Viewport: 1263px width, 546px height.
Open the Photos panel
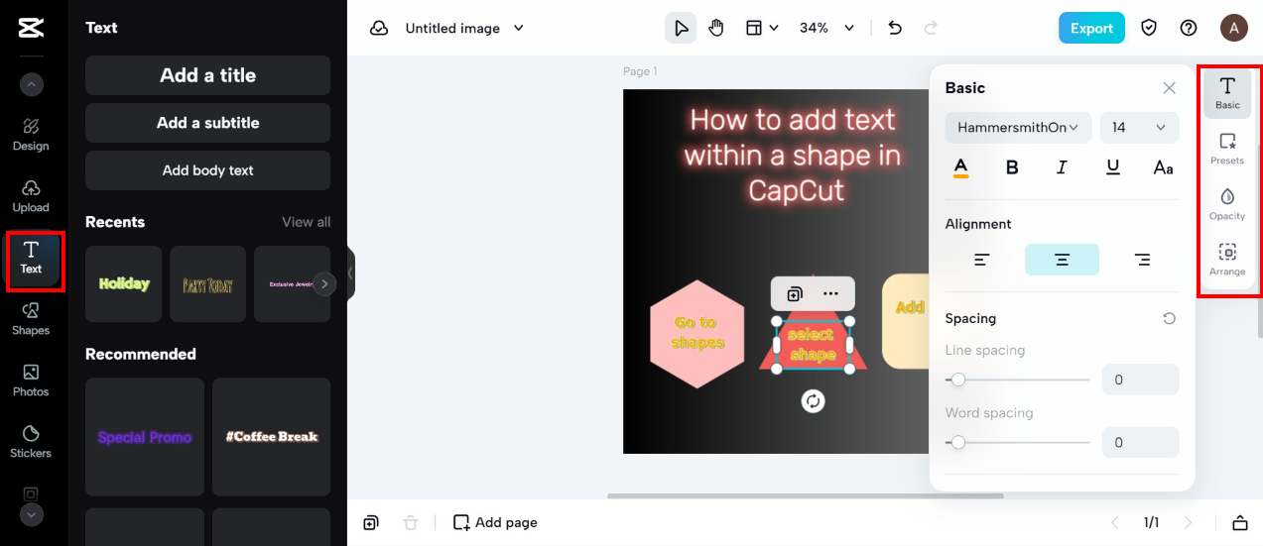pyautogui.click(x=31, y=381)
